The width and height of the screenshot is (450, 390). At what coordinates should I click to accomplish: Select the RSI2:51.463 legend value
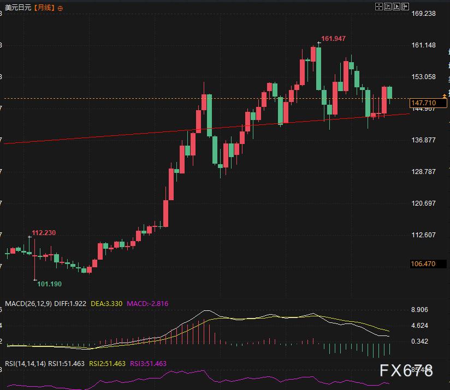pos(108,364)
